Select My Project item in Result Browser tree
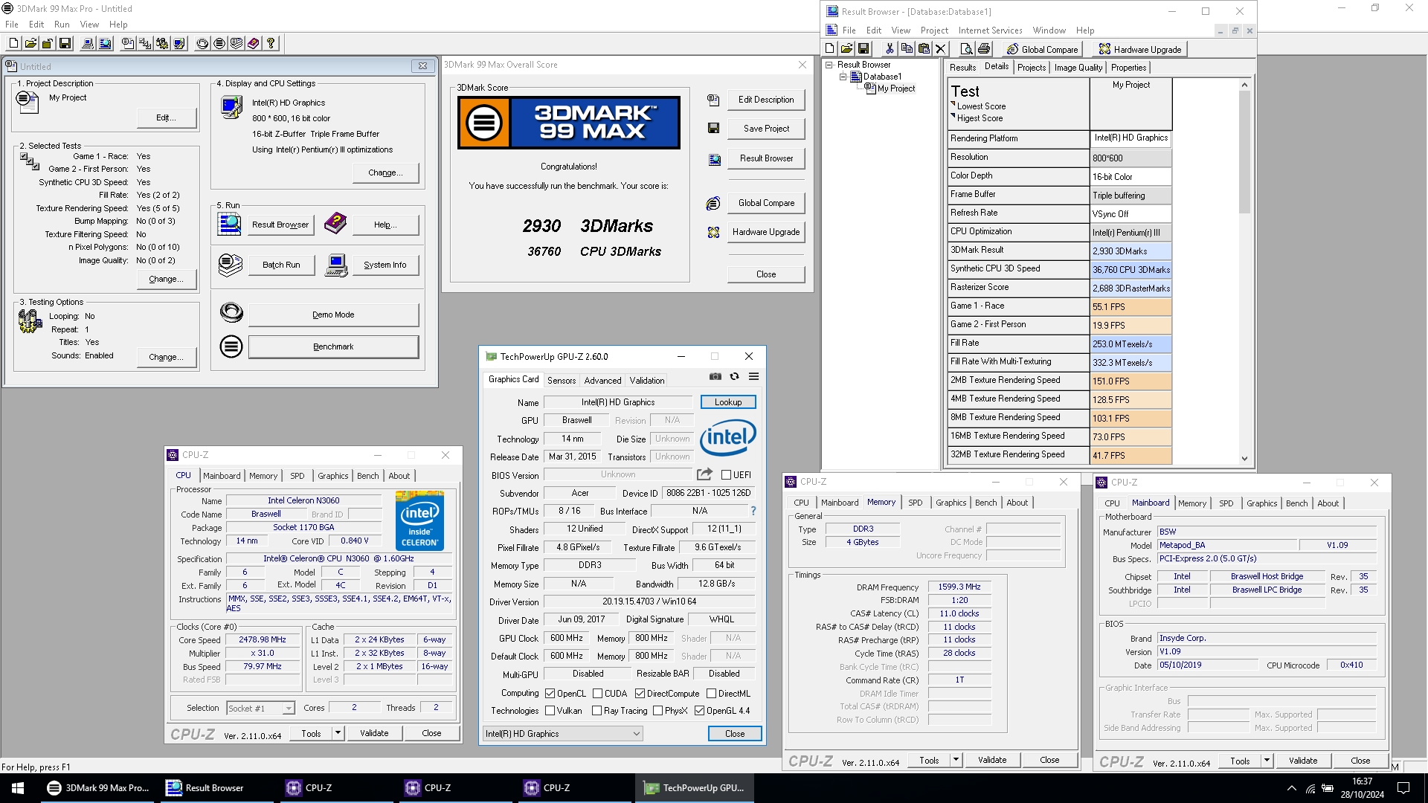Viewport: 1428px width, 803px height. point(895,88)
